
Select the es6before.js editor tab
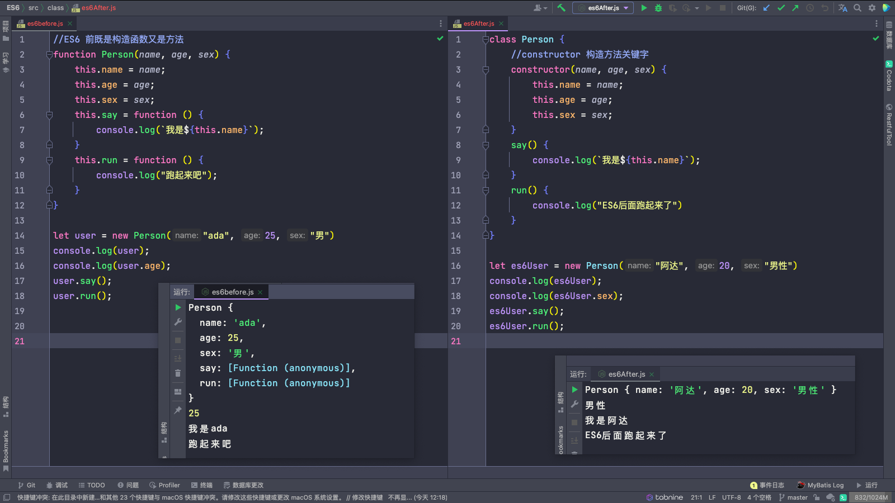(x=45, y=23)
